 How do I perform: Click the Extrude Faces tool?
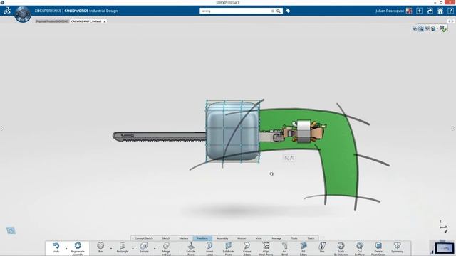coord(191,249)
